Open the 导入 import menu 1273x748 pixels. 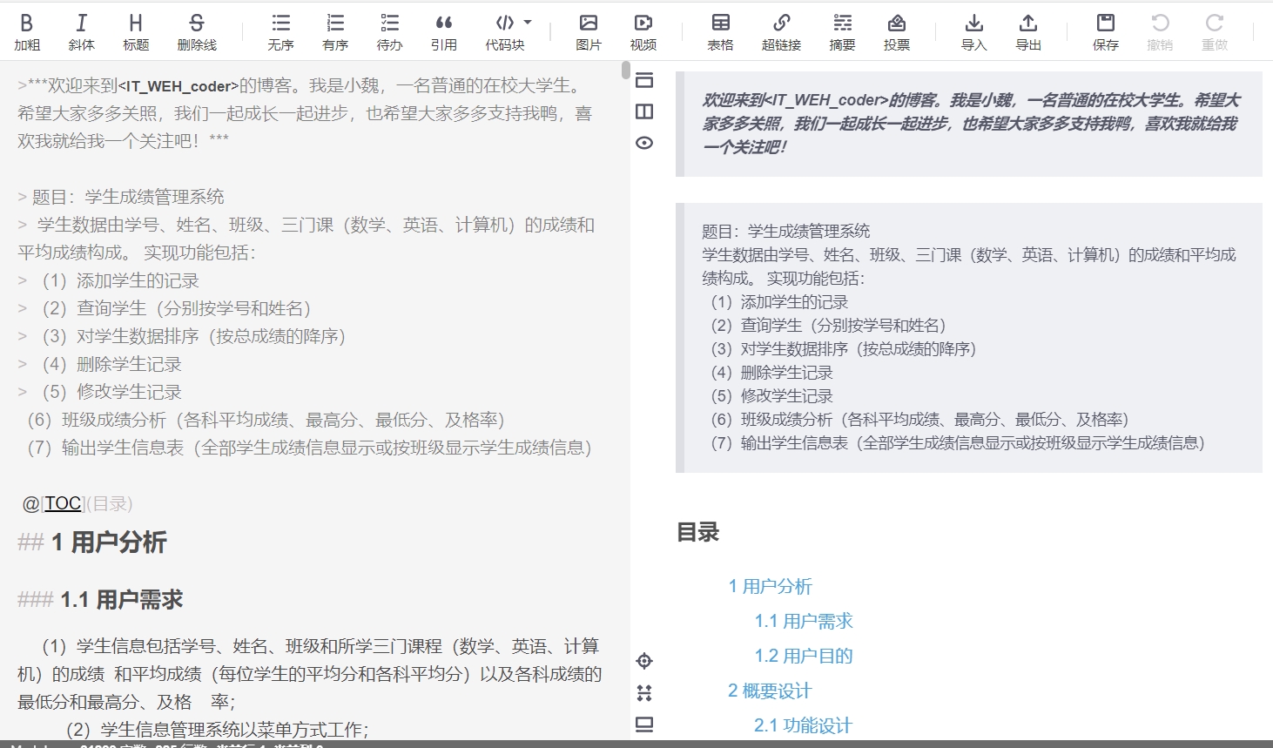(x=974, y=32)
